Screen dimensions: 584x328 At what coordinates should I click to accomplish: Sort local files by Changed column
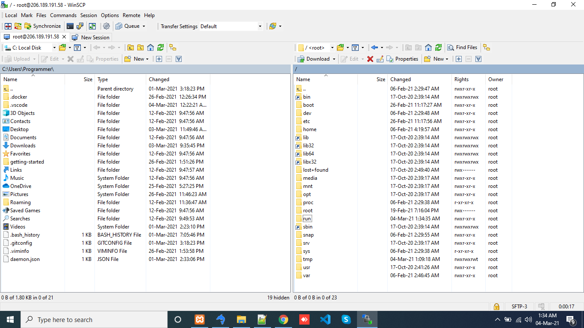(178, 79)
